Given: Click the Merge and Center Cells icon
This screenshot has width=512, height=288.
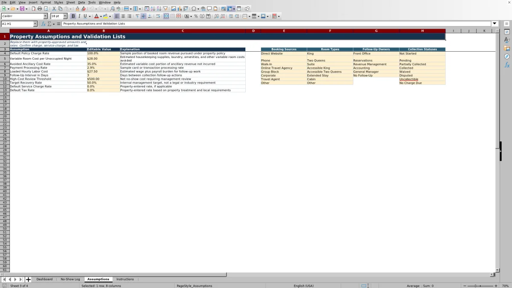Looking at the screenshot, I should pos(166,16).
